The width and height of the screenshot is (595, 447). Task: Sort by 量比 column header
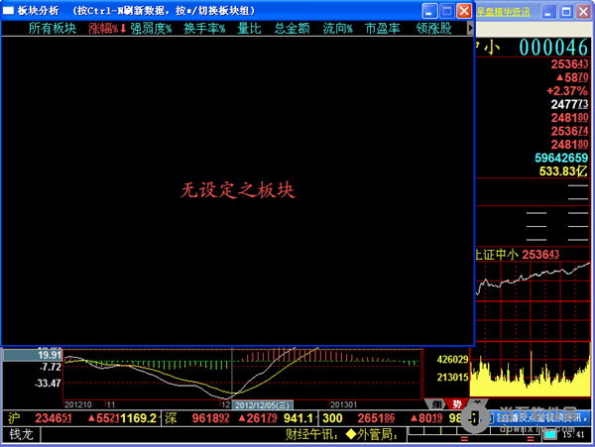point(249,29)
